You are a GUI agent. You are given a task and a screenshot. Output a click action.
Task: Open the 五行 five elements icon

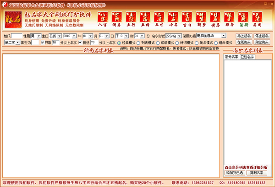(x=132, y=19)
